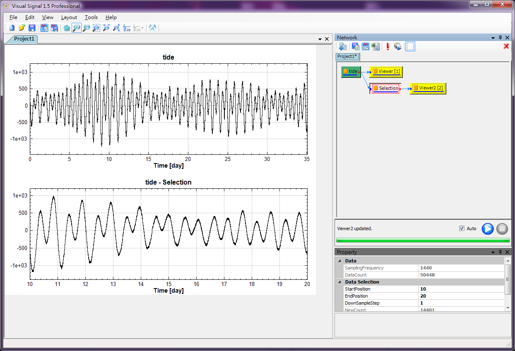Select the Selection node in network
Image resolution: width=515 pixels, height=351 pixels.
pyautogui.click(x=385, y=88)
